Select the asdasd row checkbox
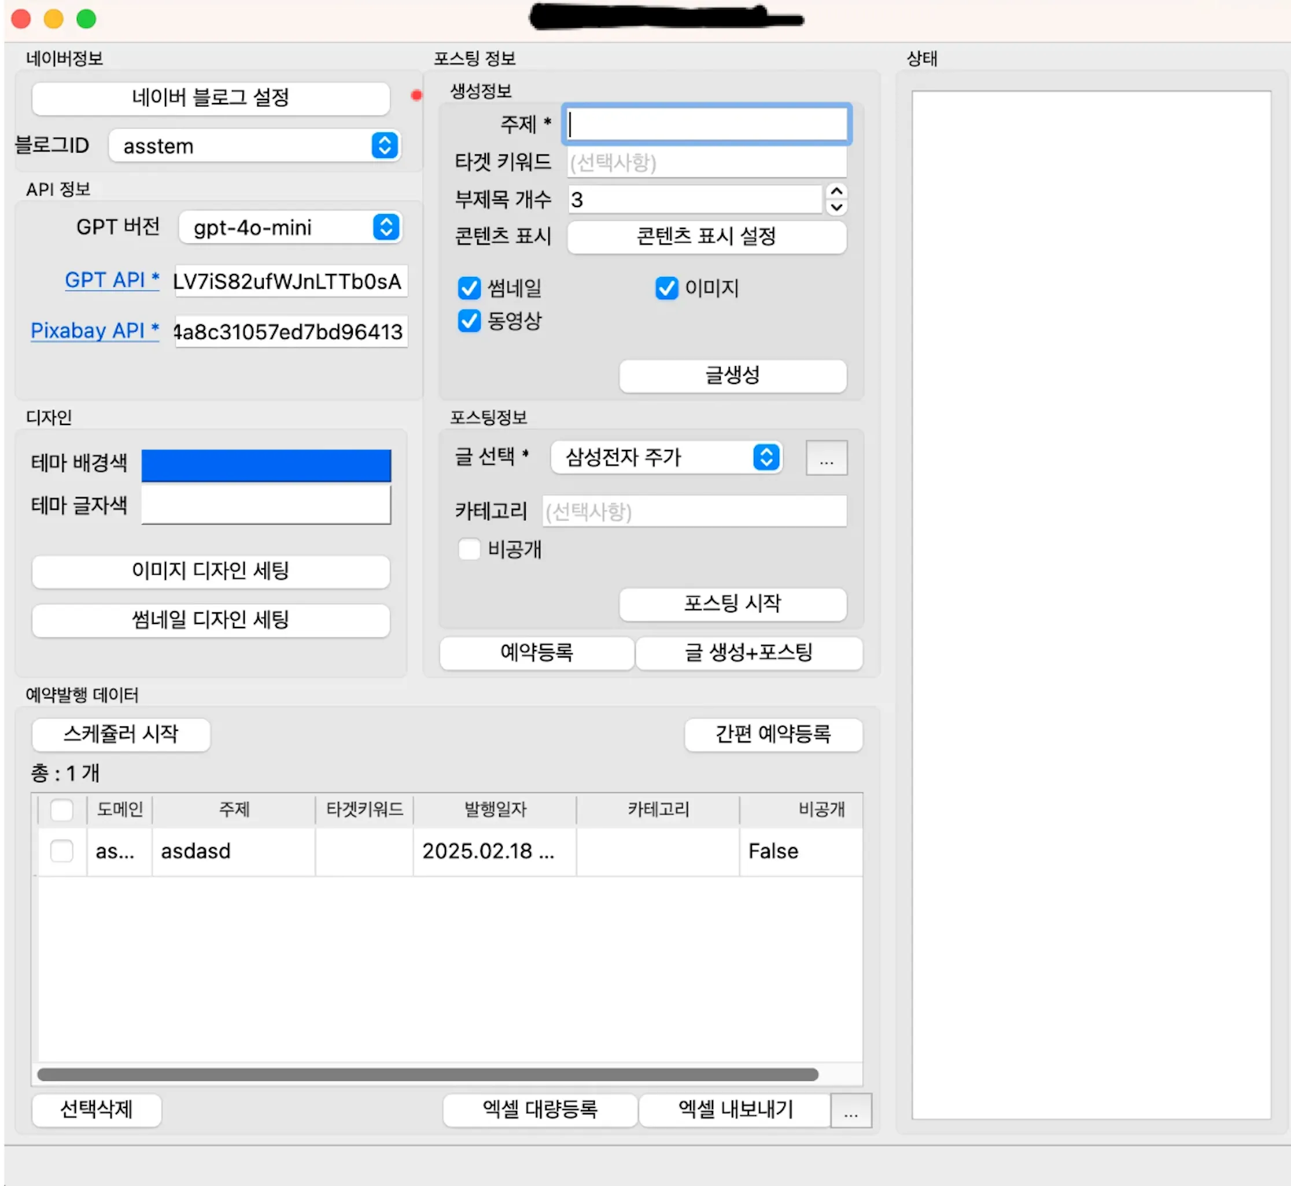 (62, 851)
